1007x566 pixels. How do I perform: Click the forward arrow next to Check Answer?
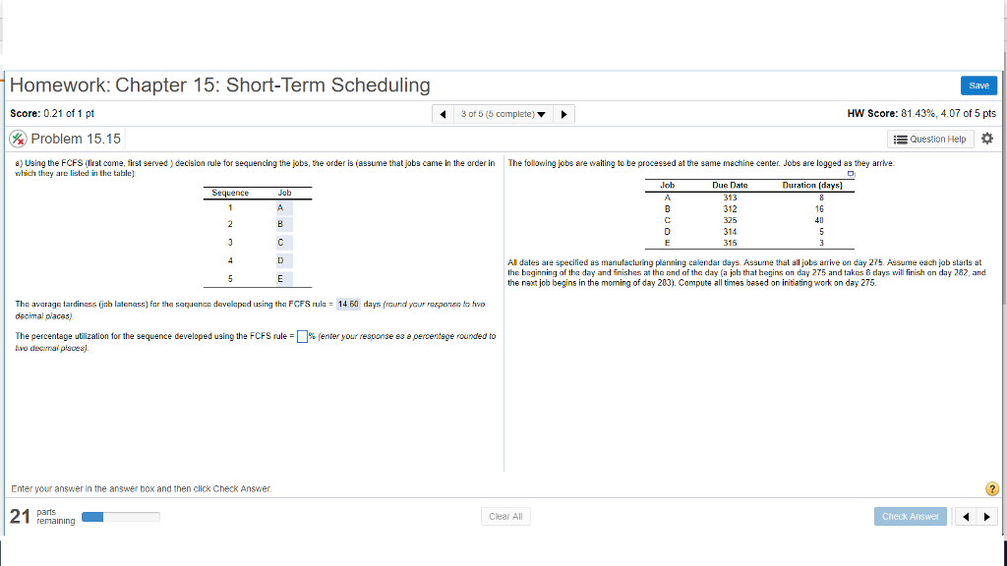tap(986, 515)
